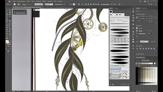Open brush definition dropdown in control bar

(x=54, y=4)
